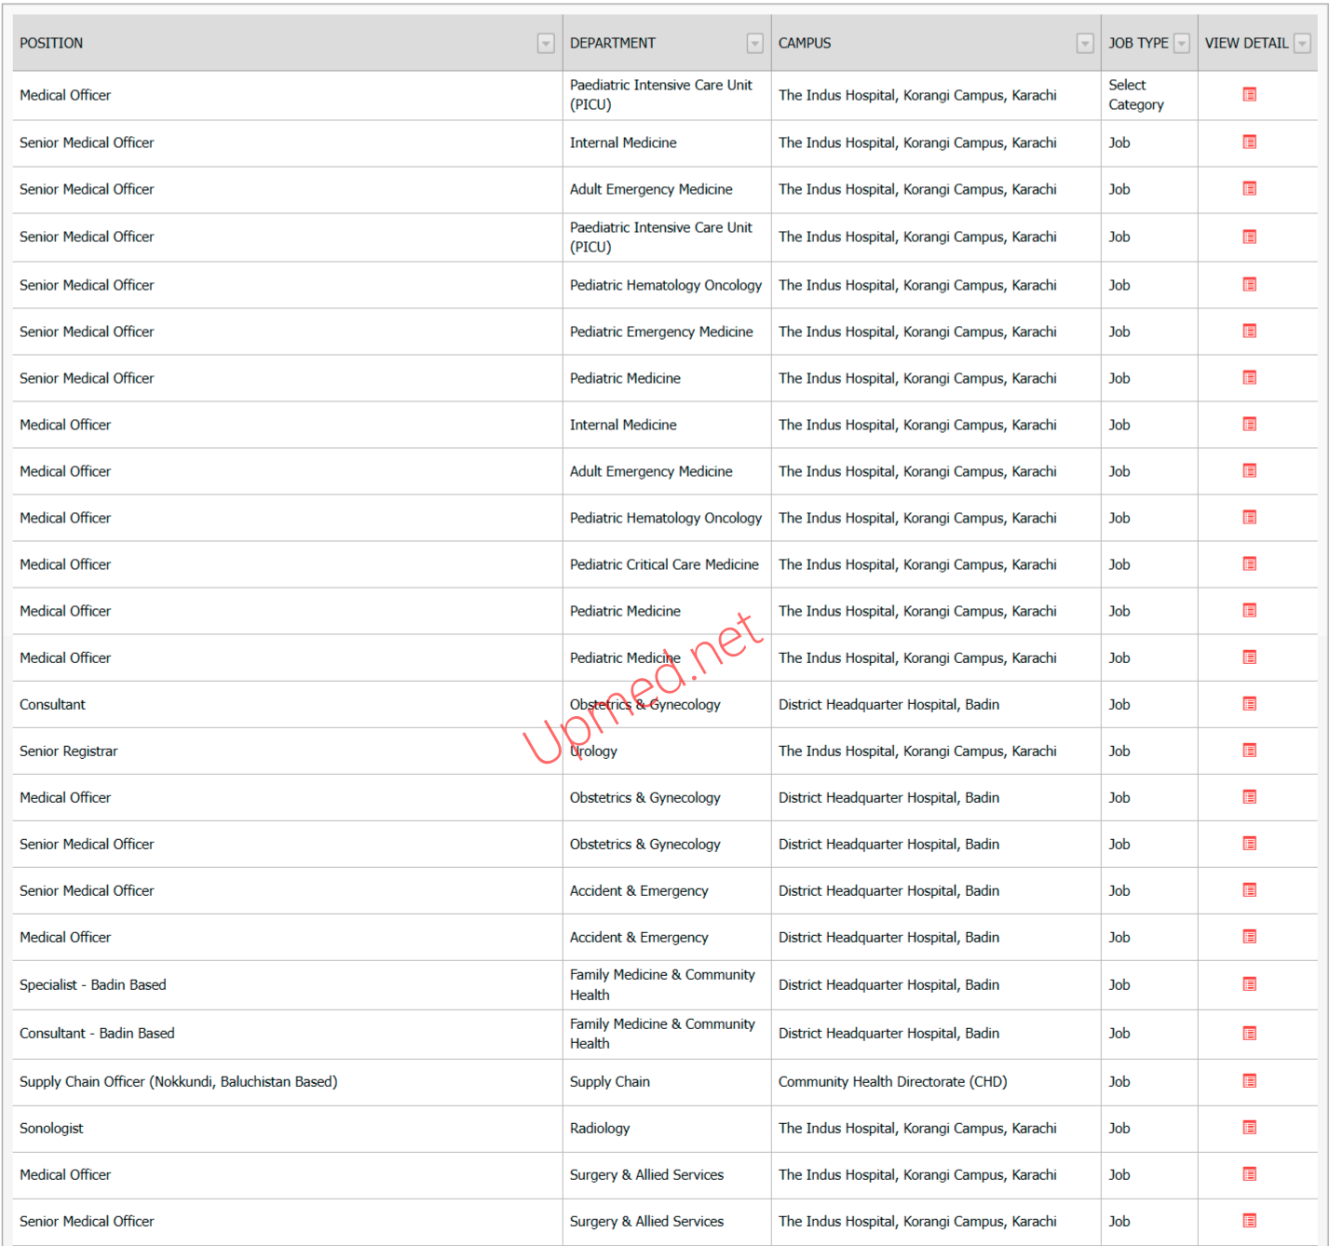This screenshot has width=1330, height=1246.
Task: View details of Consultant Obstetrics & Gynecology job
Action: point(1249,704)
